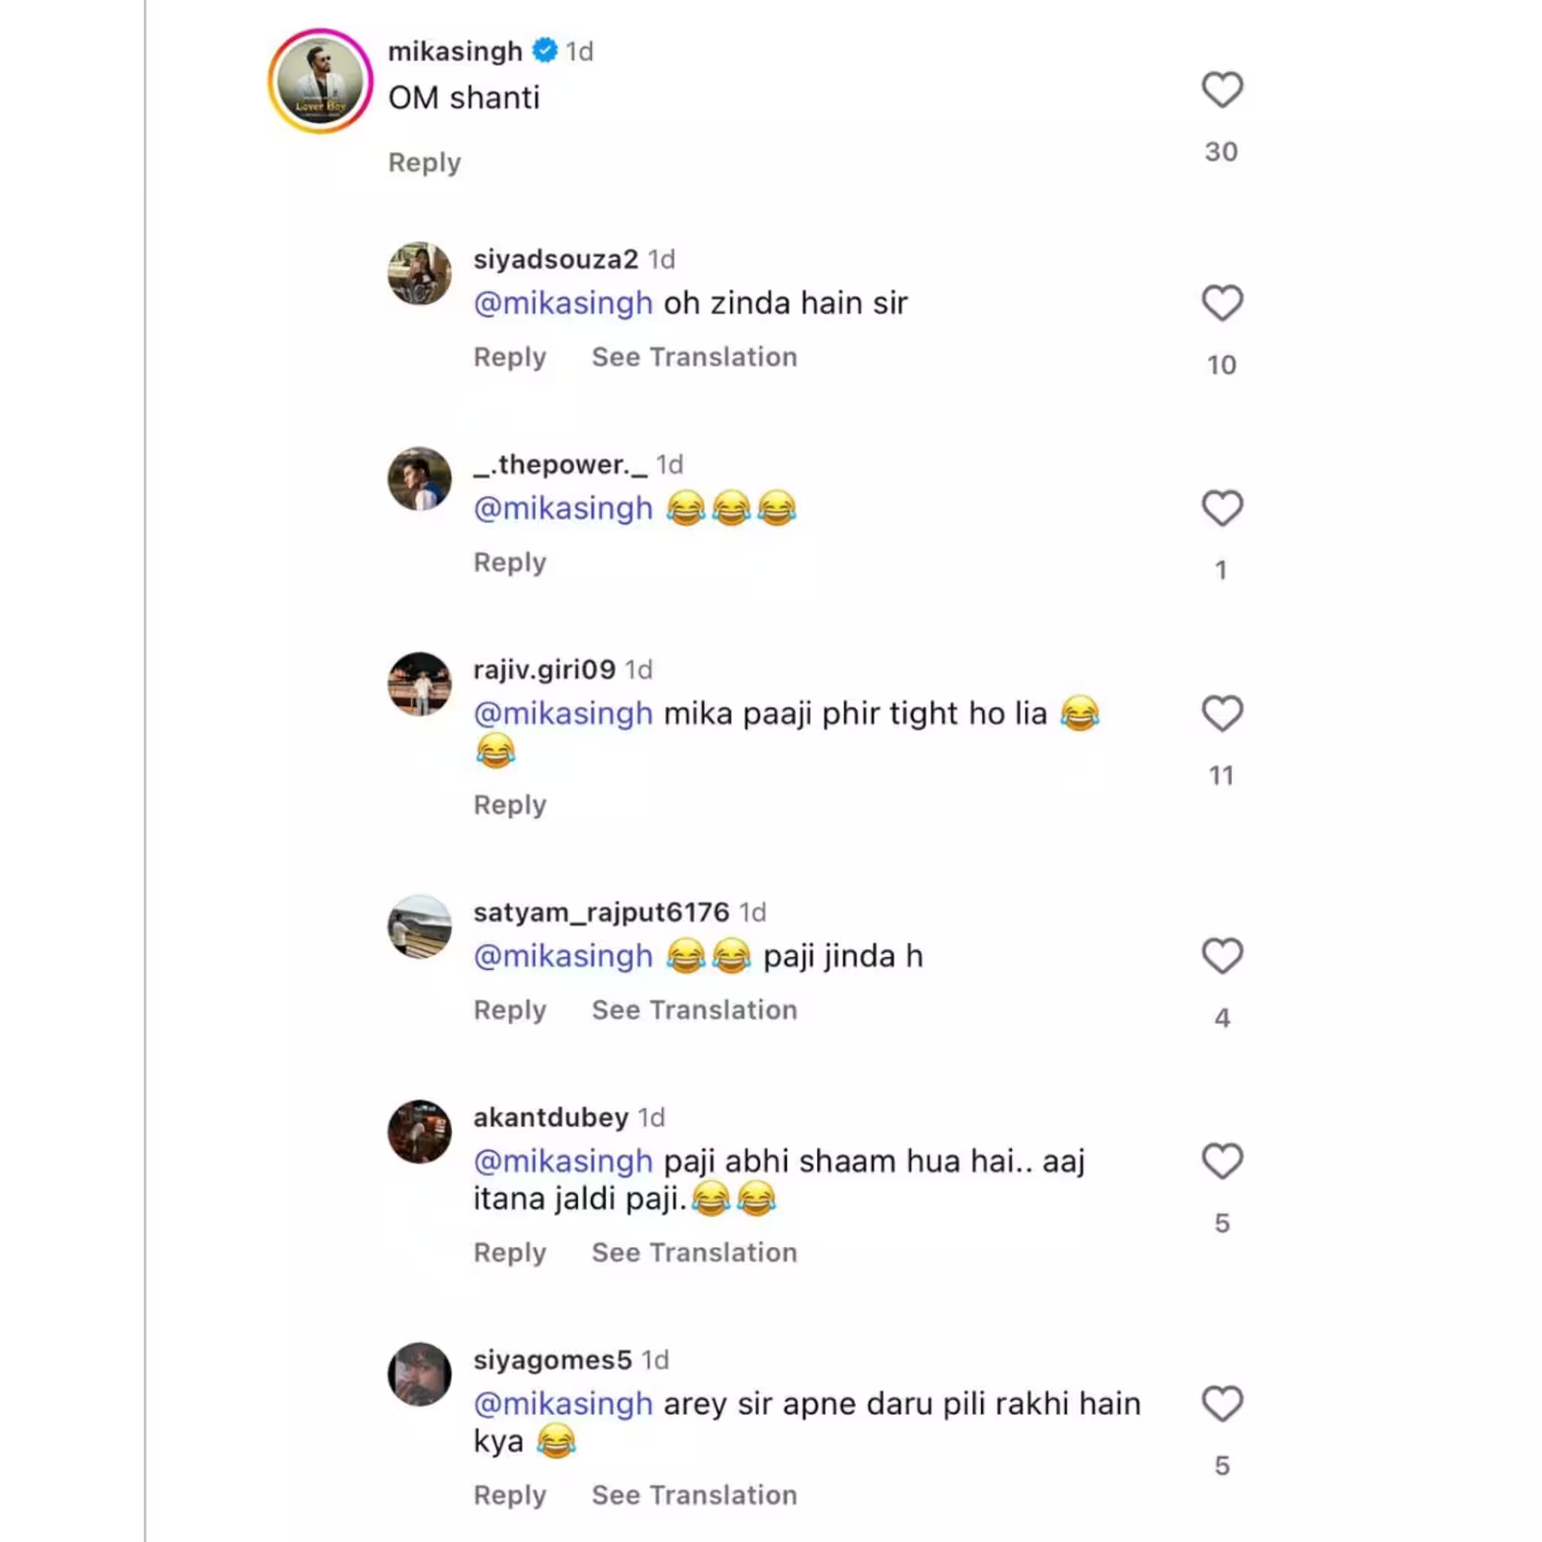Open the rajiv.giri09 username link
The height and width of the screenshot is (1542, 1542).
(544, 669)
